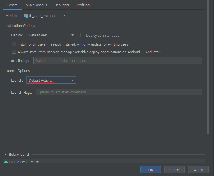This screenshot has width=214, height=176.
Task: Open the Debugger tab
Action: 62,5
